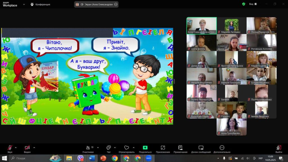Select Євгеній video tile
The width and height of the screenshot is (288, 162).
232,93
